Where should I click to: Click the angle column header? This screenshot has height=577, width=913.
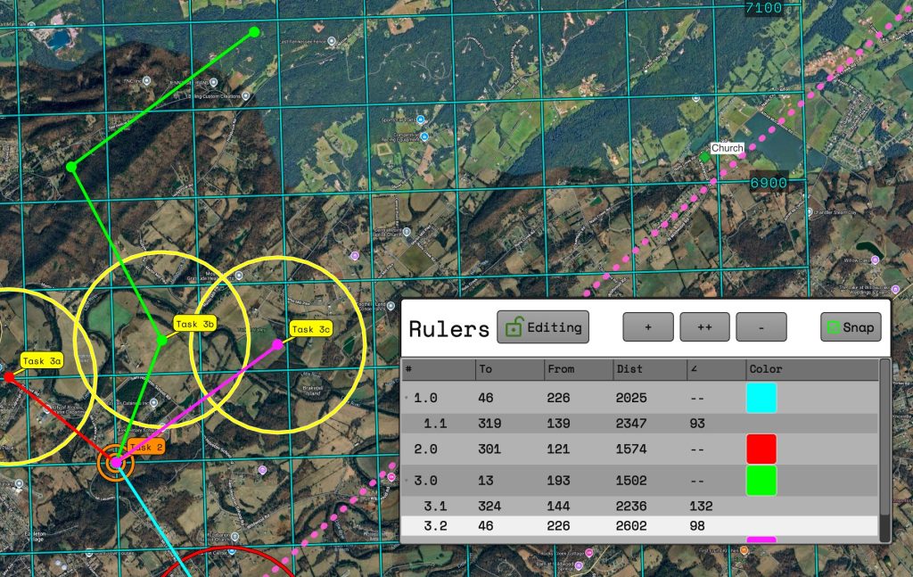tap(715, 369)
